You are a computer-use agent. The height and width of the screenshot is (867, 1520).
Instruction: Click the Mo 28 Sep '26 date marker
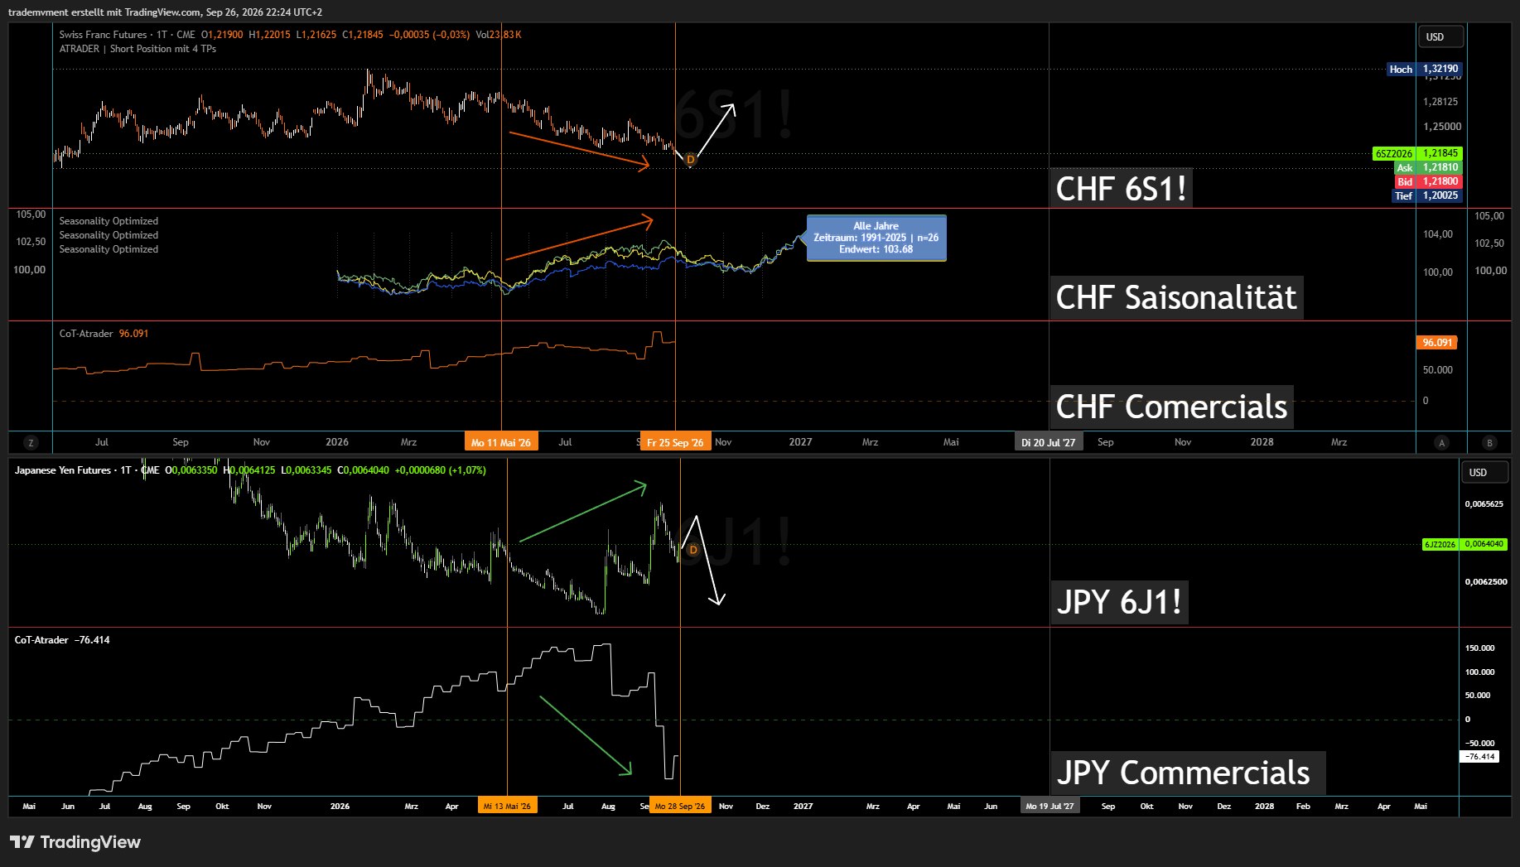pos(680,806)
